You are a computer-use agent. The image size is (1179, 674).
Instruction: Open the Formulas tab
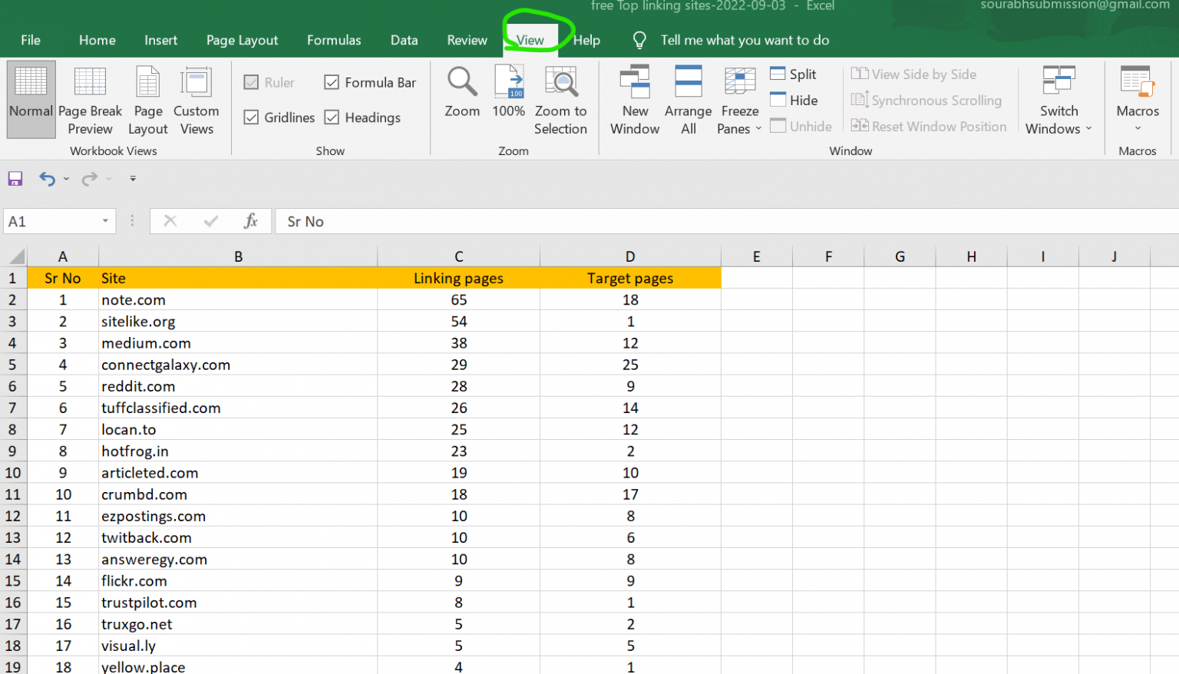(x=334, y=40)
